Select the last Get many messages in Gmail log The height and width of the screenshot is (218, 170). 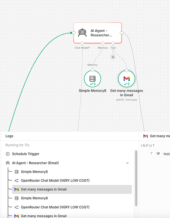72,216
